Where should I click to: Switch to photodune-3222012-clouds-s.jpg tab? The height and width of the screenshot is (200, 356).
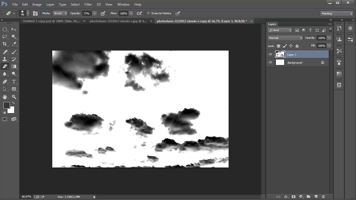point(118,21)
